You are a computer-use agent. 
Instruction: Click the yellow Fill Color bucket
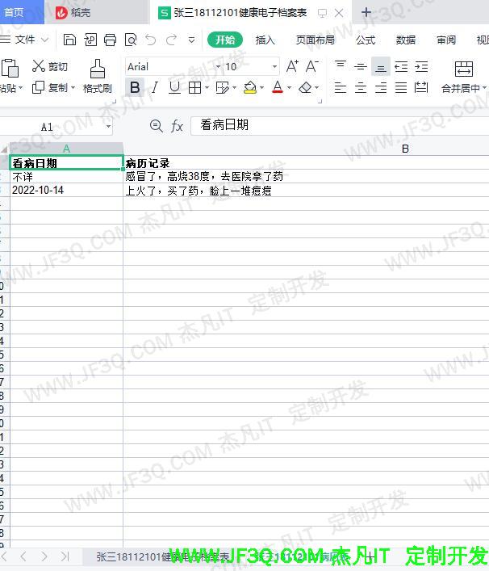click(x=250, y=87)
